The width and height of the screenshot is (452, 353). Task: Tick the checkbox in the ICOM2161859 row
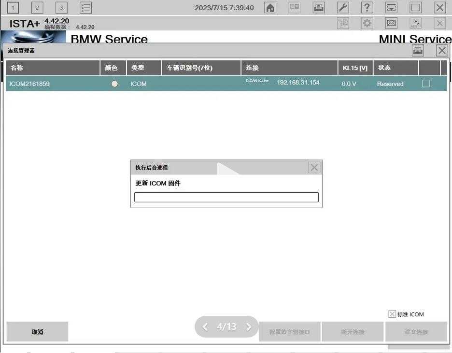[426, 84]
